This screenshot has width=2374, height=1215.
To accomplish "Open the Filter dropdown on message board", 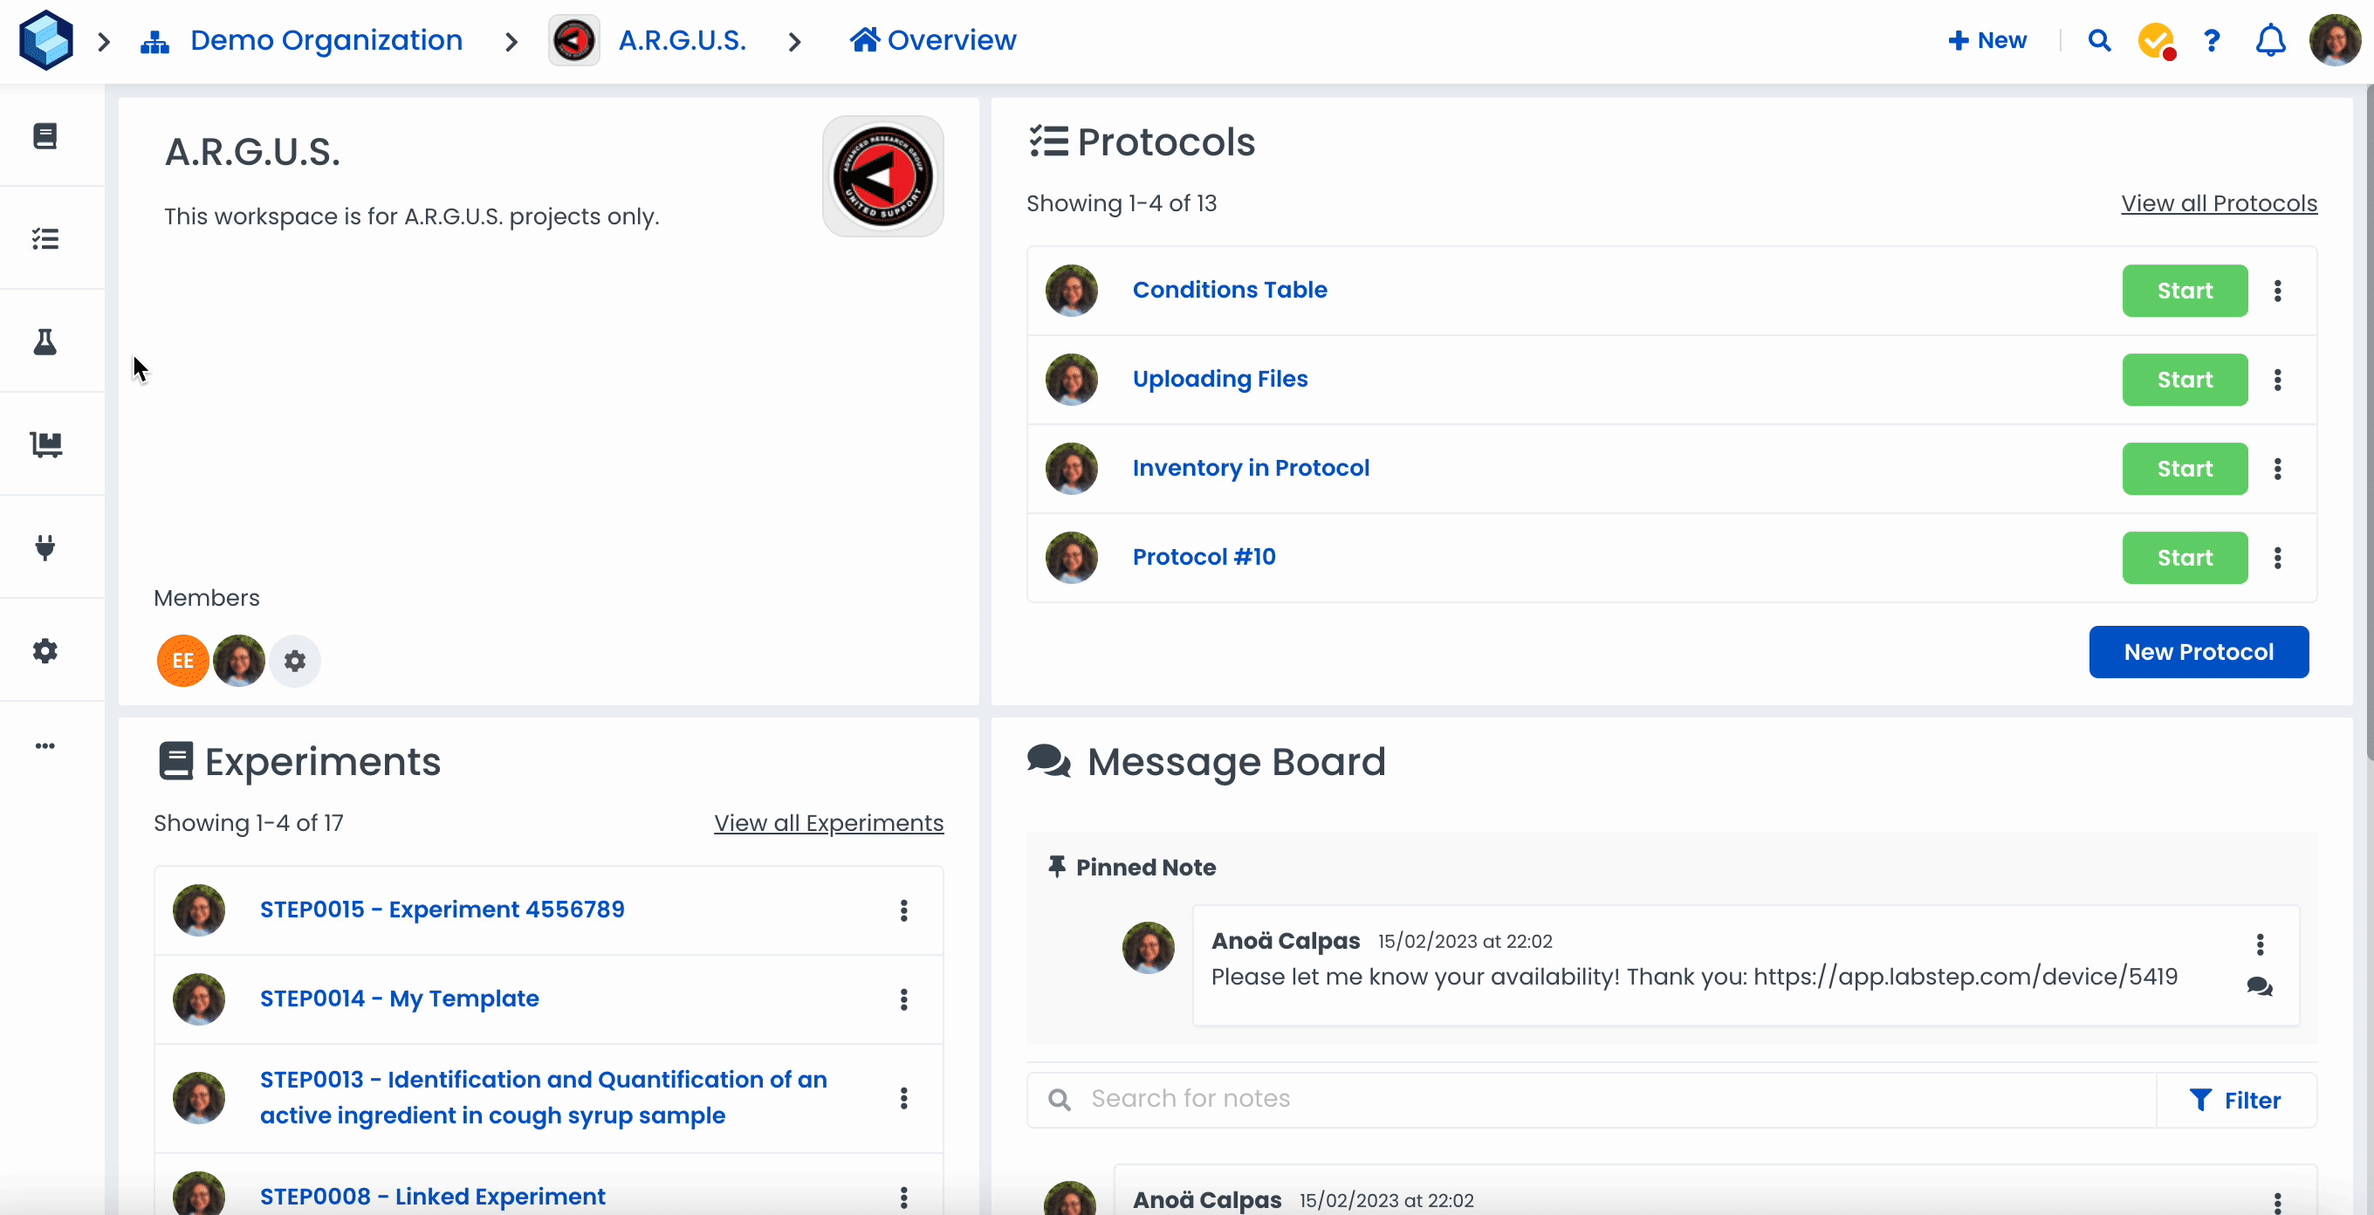I will (2235, 1100).
